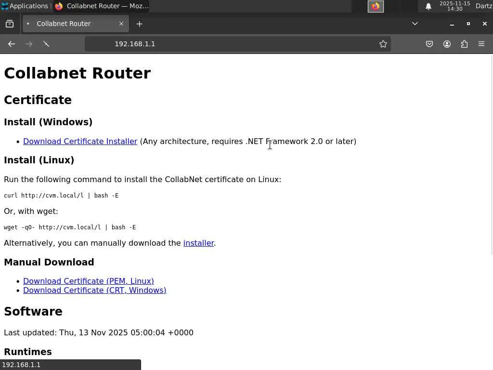The width and height of the screenshot is (493, 370).
Task: Click the .NET Framework requirement note
Action: tap(248, 141)
